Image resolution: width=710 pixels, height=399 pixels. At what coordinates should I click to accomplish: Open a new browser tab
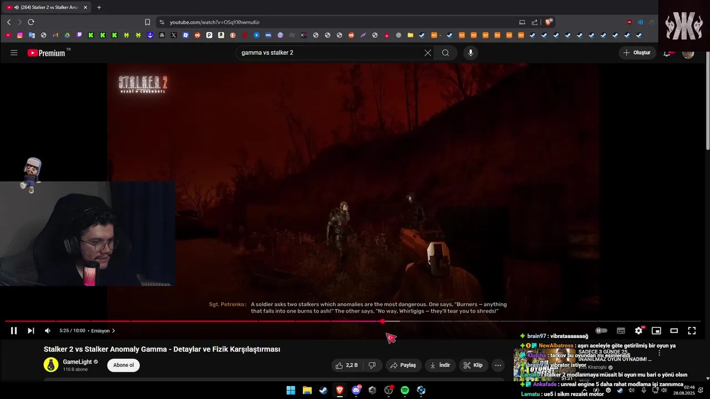click(x=99, y=7)
